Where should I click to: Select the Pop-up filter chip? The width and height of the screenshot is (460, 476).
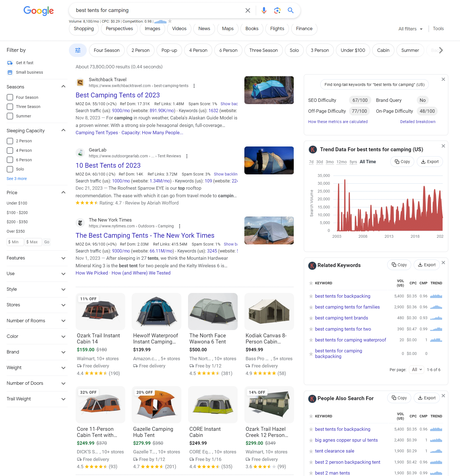tap(169, 50)
